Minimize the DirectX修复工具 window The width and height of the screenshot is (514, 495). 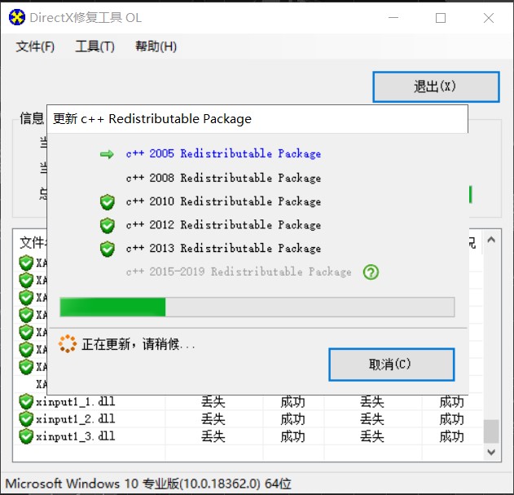tap(393, 18)
